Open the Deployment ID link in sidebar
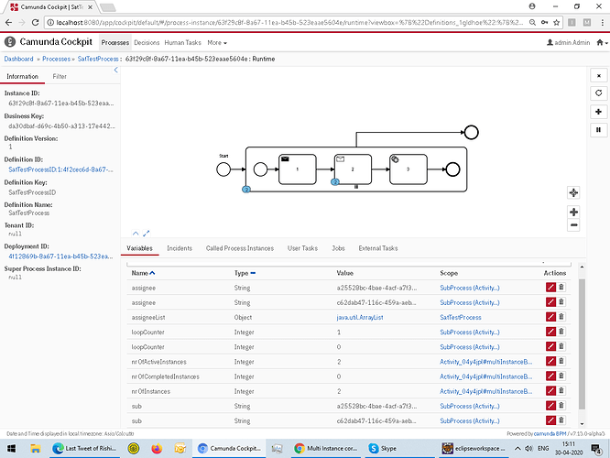 pos(60,256)
